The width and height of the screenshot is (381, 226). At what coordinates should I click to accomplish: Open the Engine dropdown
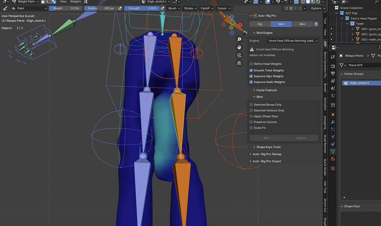click(293, 41)
